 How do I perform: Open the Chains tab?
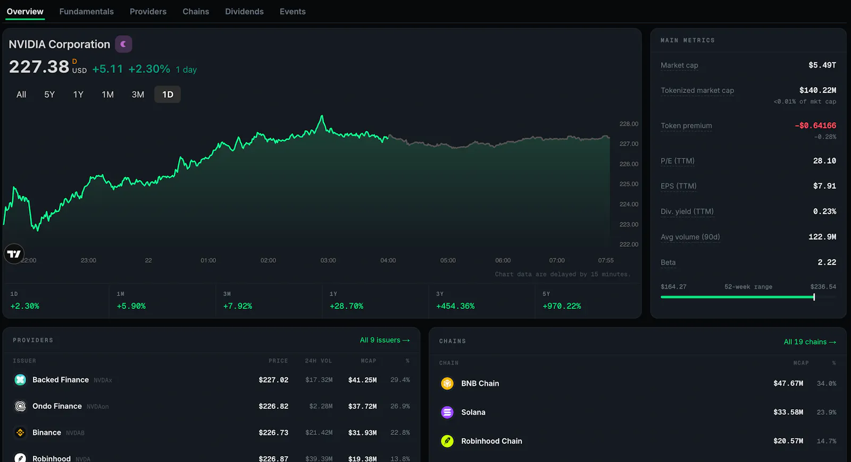[196, 12]
